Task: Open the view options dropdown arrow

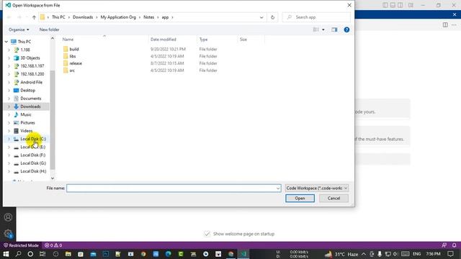Action: [x=323, y=29]
